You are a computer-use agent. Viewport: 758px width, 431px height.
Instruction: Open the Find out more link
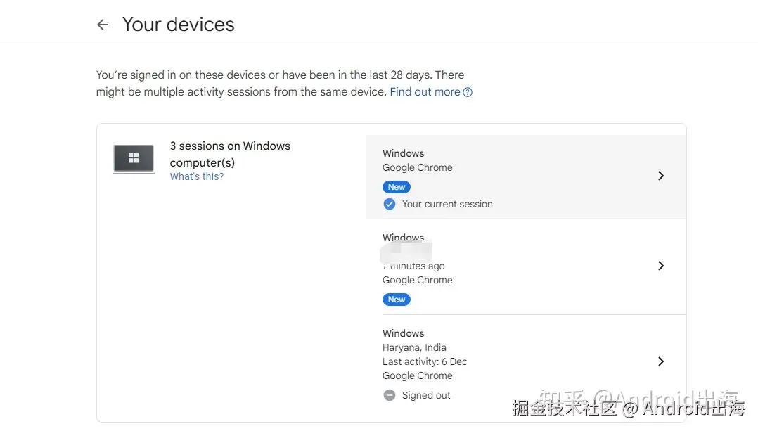[x=425, y=92]
